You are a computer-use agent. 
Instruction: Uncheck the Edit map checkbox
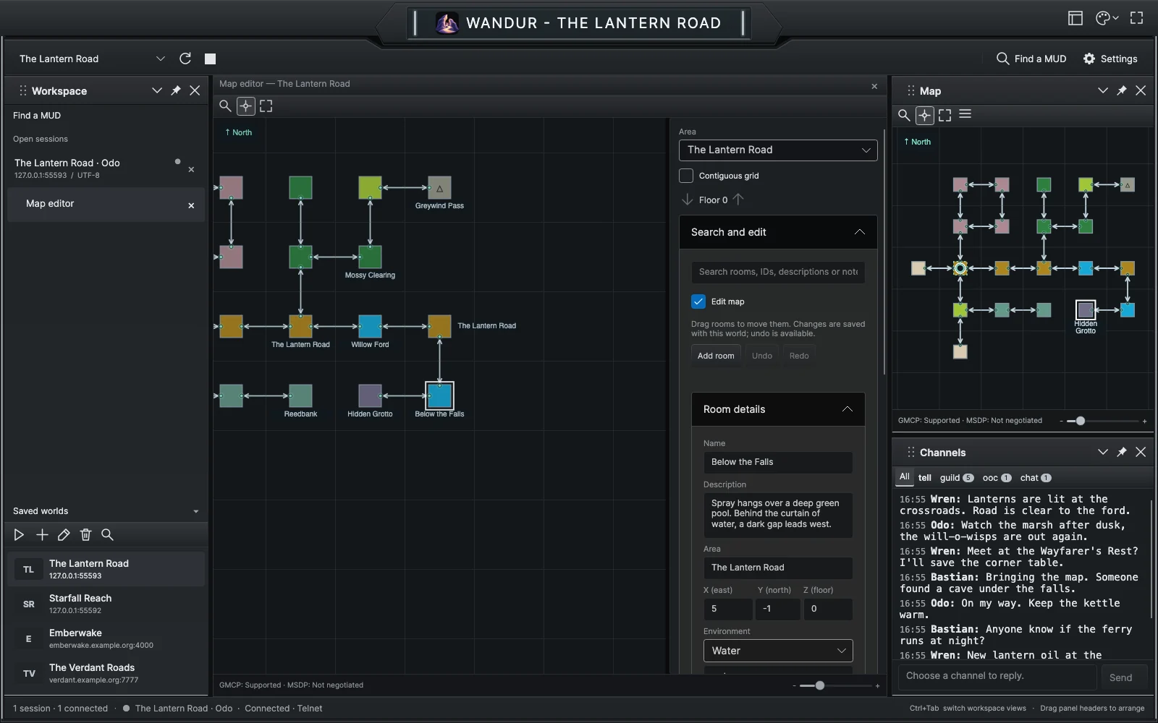698,301
